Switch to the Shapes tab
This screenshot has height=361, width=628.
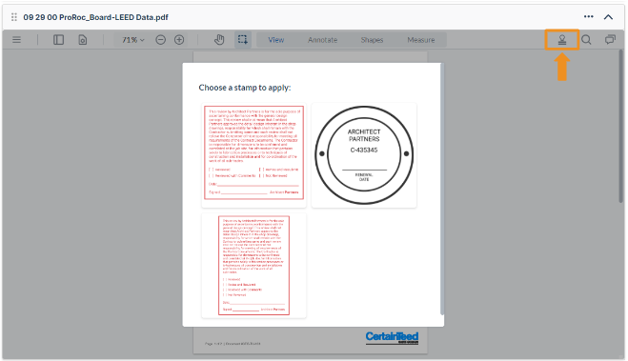tap(372, 40)
